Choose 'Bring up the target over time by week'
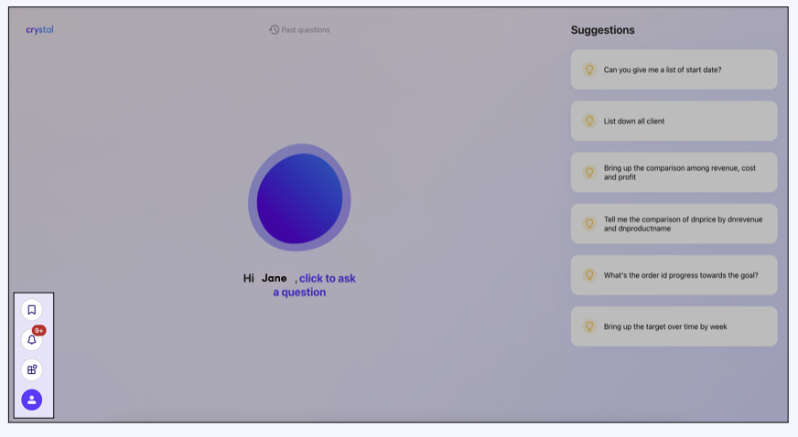The width and height of the screenshot is (798, 437). [x=665, y=326]
